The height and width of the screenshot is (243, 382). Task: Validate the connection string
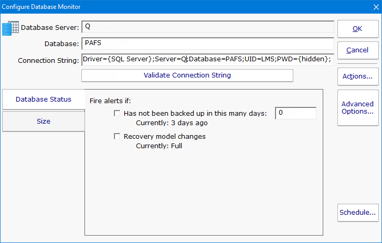187,75
